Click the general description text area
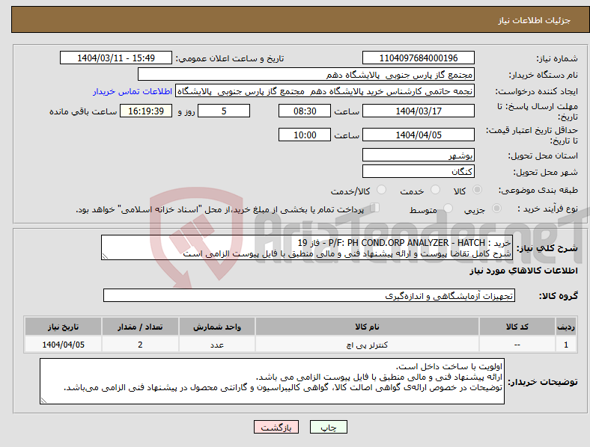Viewport: 590px width, 447px height. (307, 247)
